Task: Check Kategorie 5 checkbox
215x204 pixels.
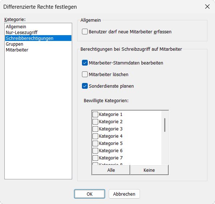Action: [95, 143]
